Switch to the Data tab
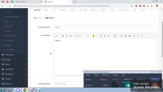Image resolution: width=163 pixels, height=92 pixels. click(46, 10)
